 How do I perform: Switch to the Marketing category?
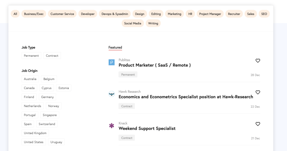click(174, 14)
